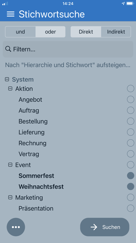Viewport: 136px width, 243px height.
Task: Switch to the "und" search mode
Action: click(20, 32)
